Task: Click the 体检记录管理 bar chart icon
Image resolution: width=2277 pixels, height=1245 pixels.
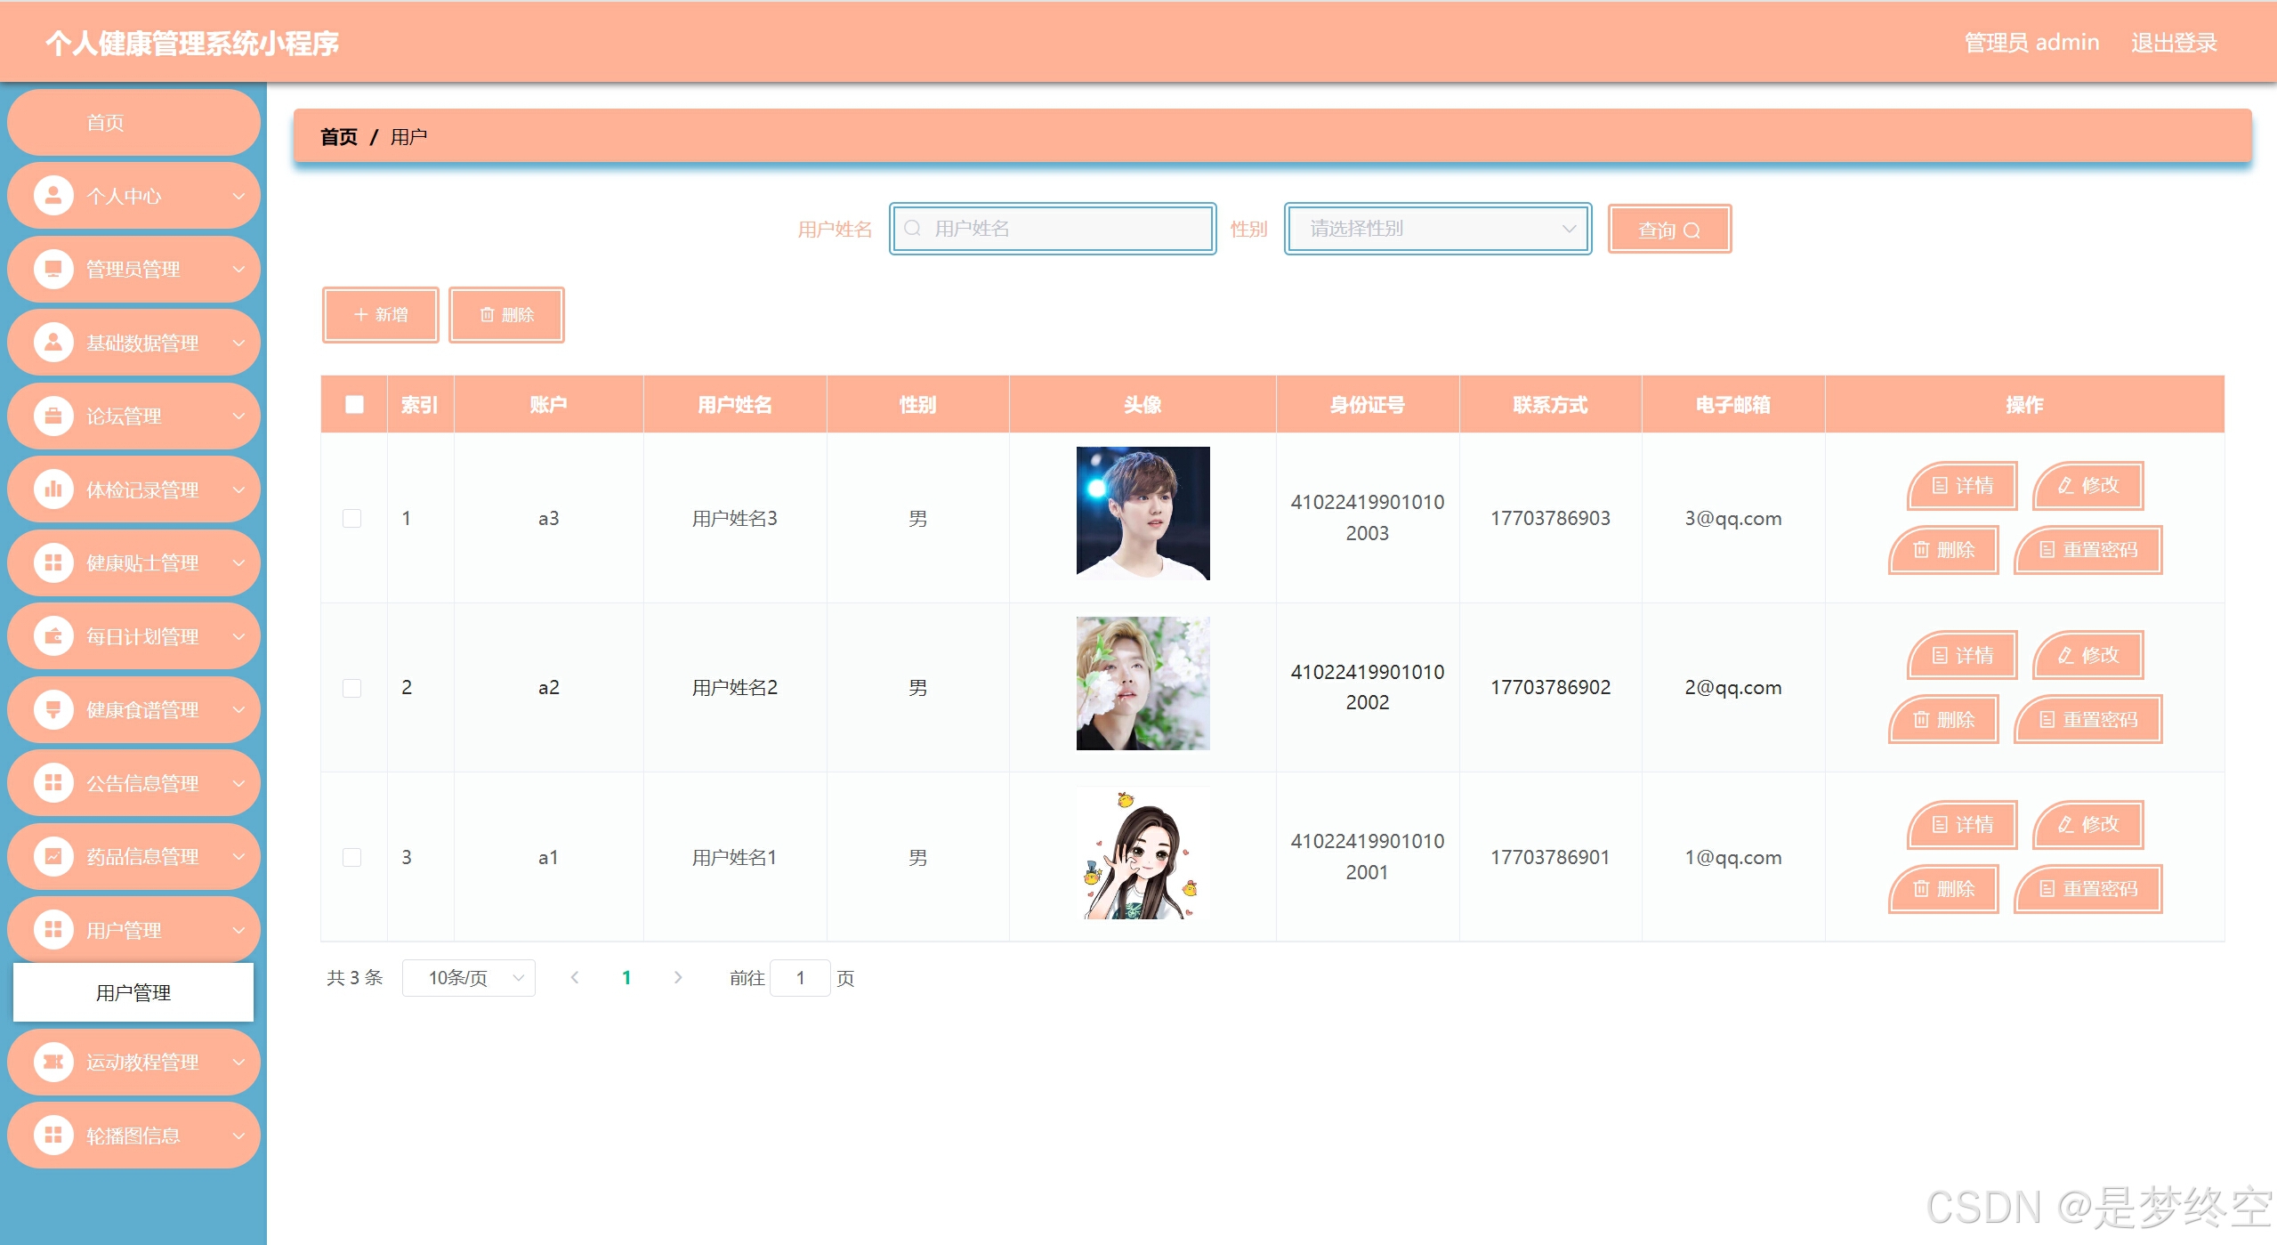Action: click(53, 489)
